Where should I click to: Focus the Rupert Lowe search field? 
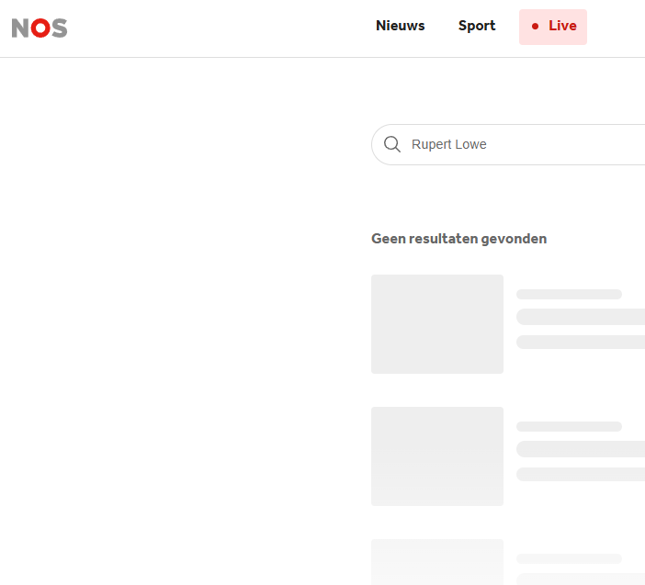tap(508, 144)
